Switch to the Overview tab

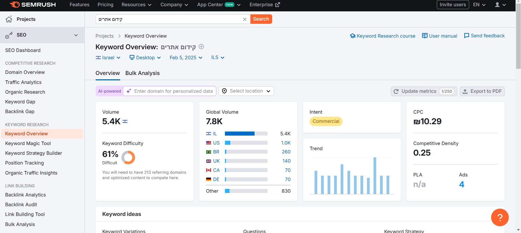108,73
